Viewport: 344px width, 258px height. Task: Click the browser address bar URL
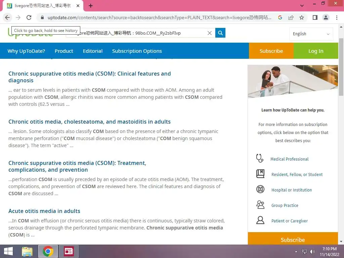click(159, 17)
